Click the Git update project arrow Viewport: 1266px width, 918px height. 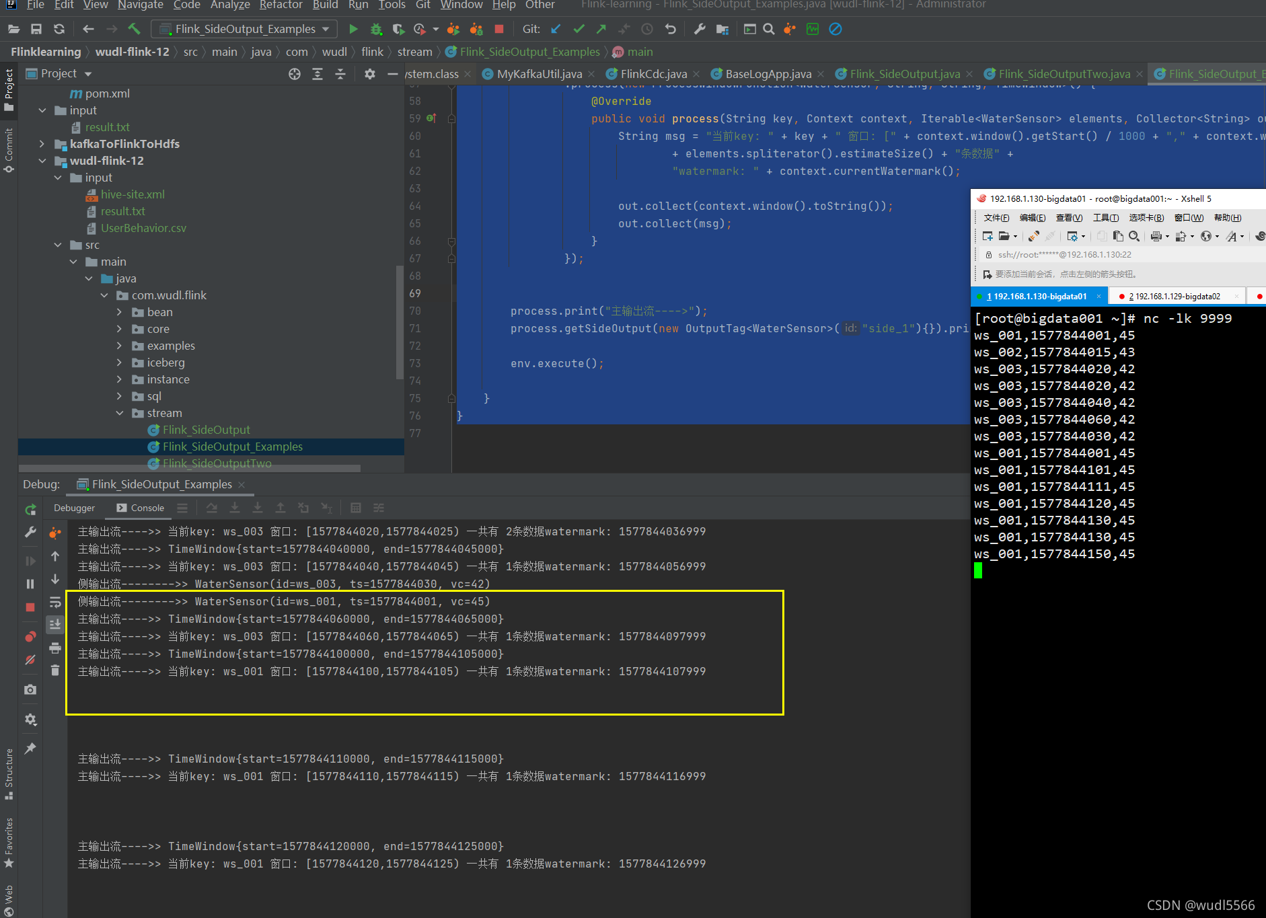[x=556, y=29]
